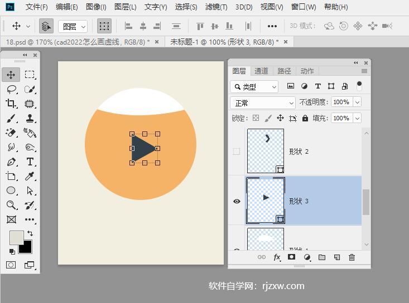
Task: Add a layer style with fx icon
Action: pyautogui.click(x=277, y=257)
